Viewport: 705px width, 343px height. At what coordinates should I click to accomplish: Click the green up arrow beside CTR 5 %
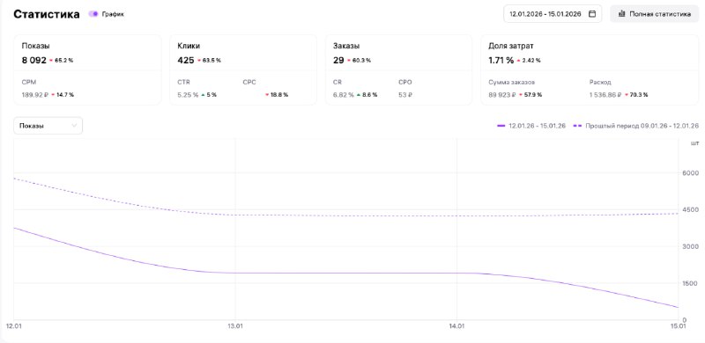tap(203, 95)
